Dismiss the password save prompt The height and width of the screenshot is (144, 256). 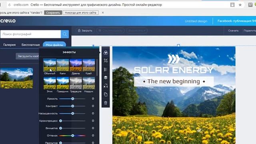[103, 12]
